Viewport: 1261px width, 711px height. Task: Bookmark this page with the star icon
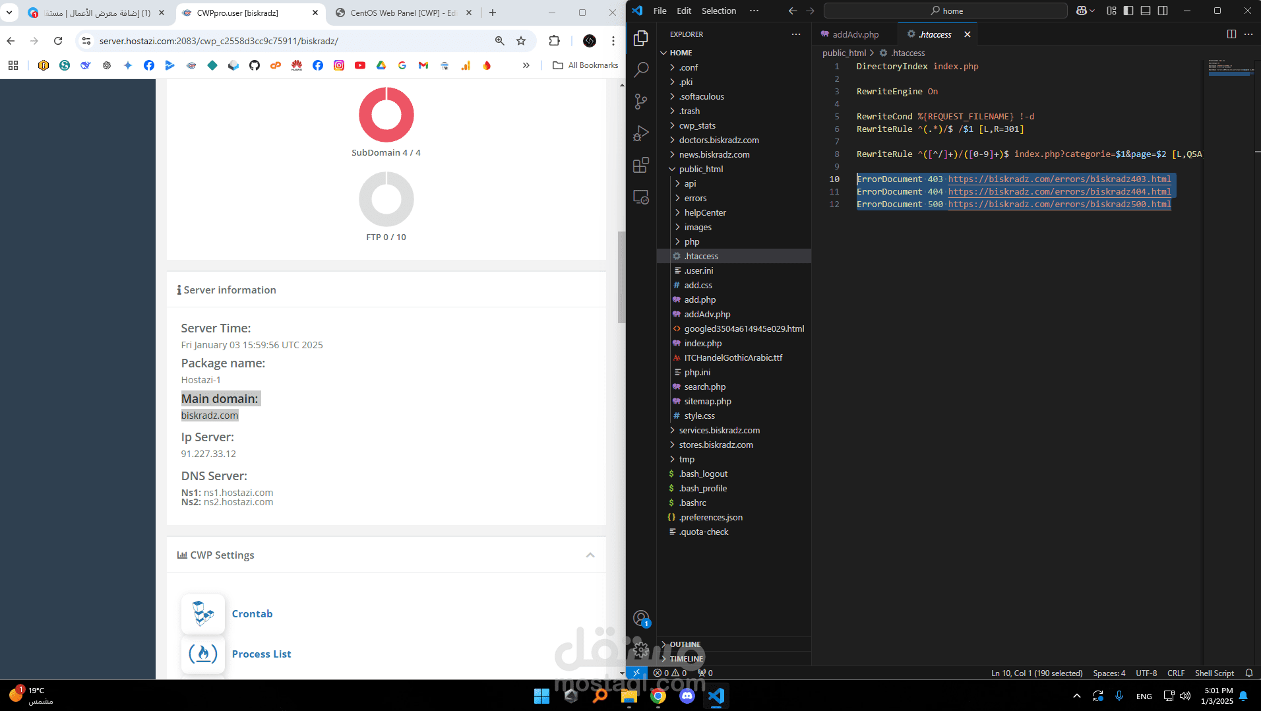pos(521,41)
